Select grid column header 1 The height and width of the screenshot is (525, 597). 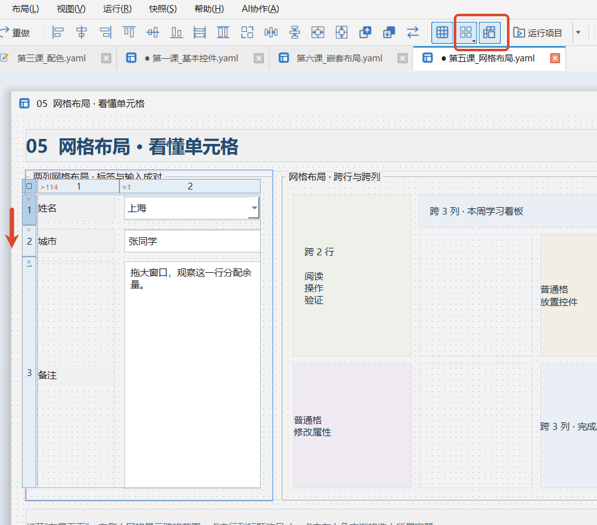tap(78, 186)
